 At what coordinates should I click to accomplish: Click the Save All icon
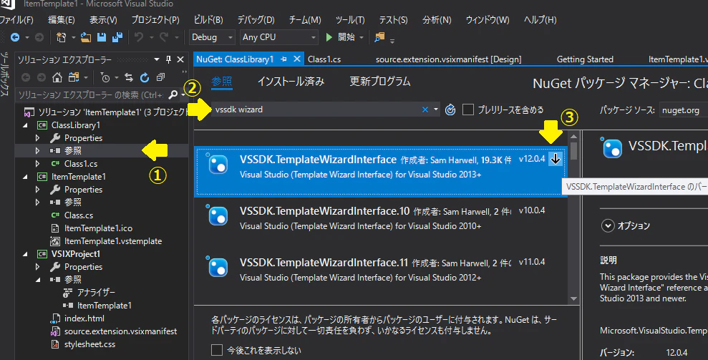point(117,37)
